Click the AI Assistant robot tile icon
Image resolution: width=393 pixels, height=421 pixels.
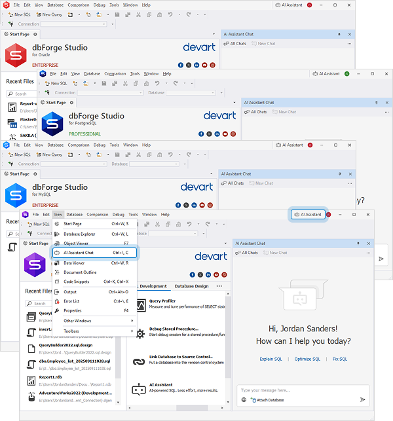tap(138, 390)
